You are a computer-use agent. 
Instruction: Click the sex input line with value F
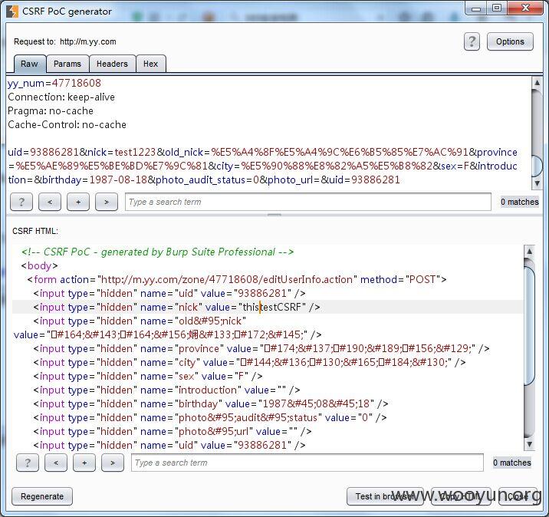pyautogui.click(x=148, y=376)
